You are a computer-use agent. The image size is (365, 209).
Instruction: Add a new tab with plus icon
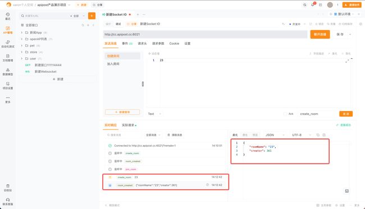pos(138,15)
